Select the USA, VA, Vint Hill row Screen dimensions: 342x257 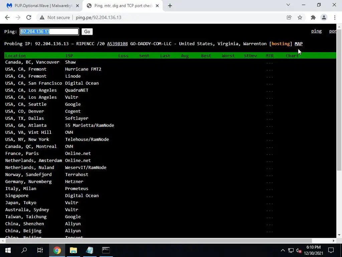point(170,132)
